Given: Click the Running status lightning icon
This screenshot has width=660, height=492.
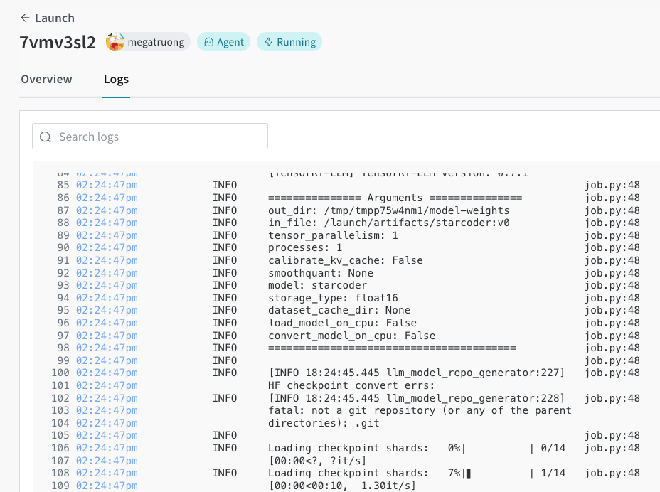Looking at the screenshot, I should 268,42.
